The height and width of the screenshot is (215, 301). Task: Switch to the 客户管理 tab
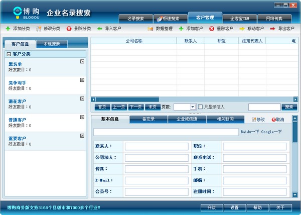pos(205,18)
